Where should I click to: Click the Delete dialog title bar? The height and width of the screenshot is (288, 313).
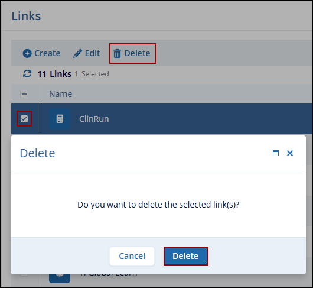point(158,153)
